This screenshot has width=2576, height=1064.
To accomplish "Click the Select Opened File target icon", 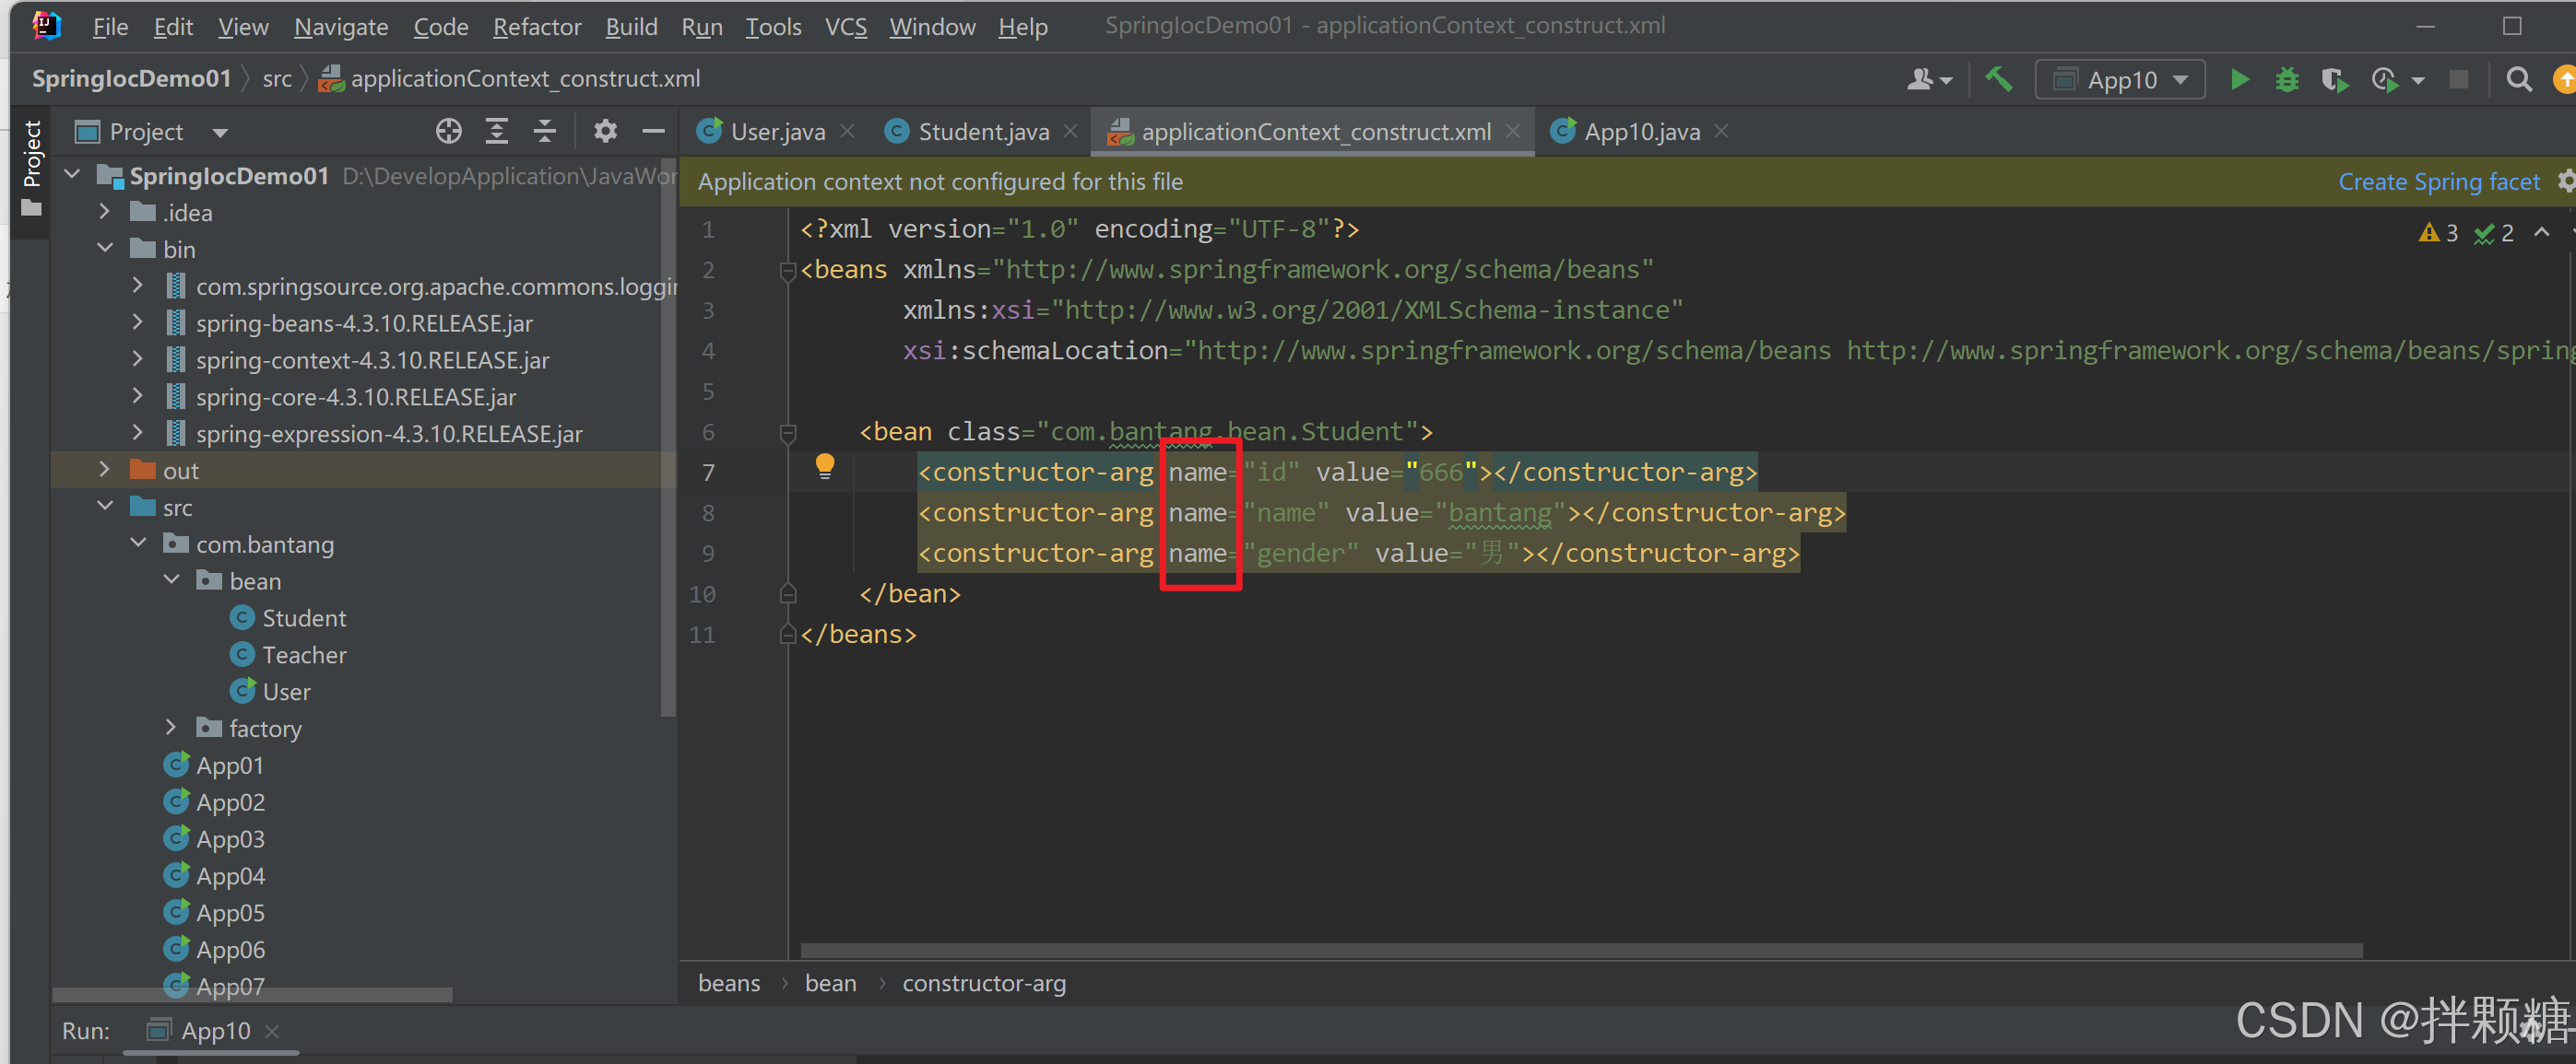I will tap(448, 132).
